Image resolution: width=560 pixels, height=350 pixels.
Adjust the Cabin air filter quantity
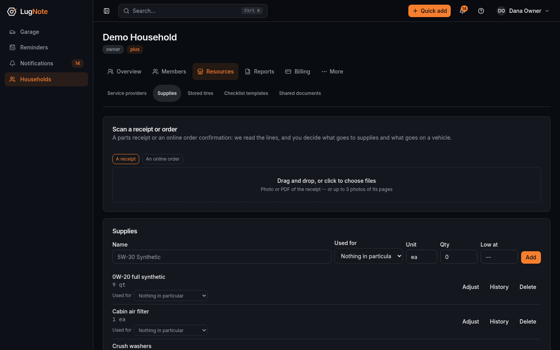(471, 322)
